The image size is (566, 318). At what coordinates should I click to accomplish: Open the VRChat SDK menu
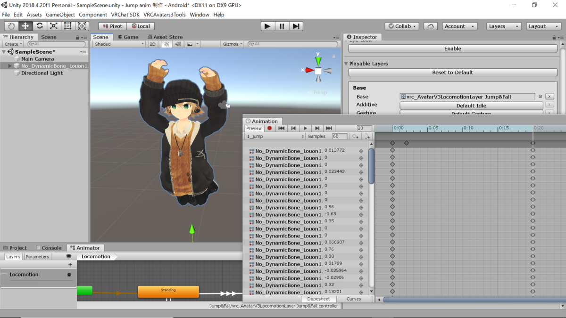click(x=125, y=15)
